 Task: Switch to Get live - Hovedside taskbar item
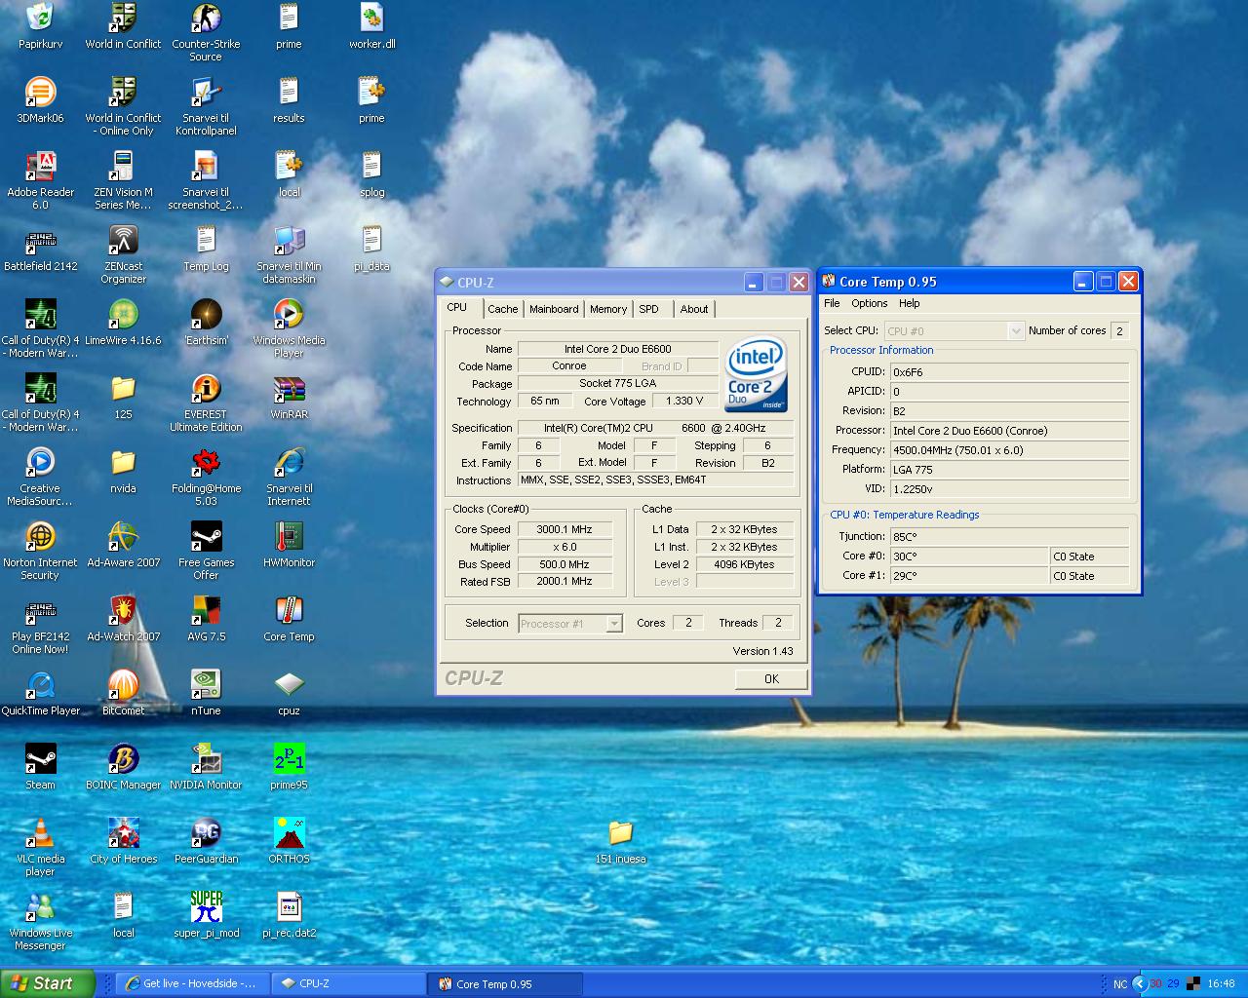coord(192,983)
